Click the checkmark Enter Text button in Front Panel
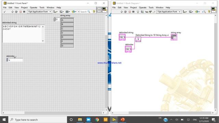 [4, 12]
